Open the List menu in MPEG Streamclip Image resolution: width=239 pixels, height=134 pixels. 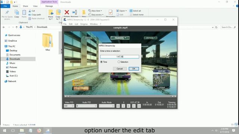click(77, 24)
